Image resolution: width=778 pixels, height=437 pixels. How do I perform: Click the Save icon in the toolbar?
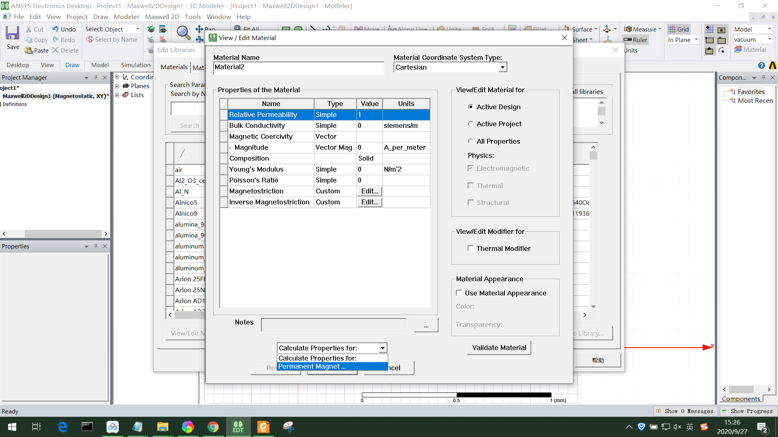[x=12, y=34]
